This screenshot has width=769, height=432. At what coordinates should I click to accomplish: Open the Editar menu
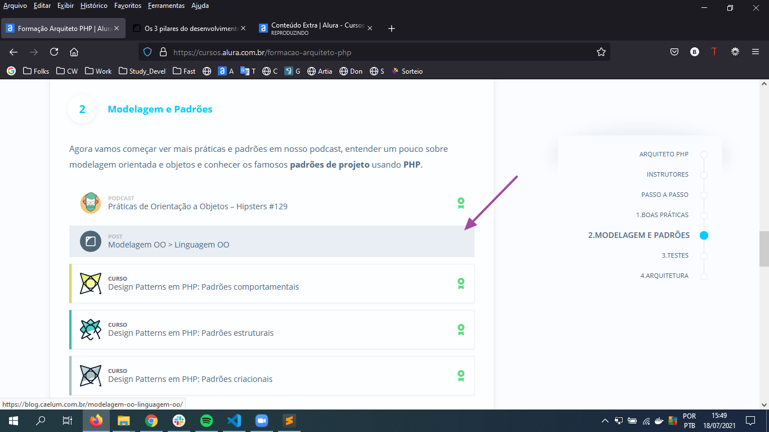pyautogui.click(x=42, y=6)
